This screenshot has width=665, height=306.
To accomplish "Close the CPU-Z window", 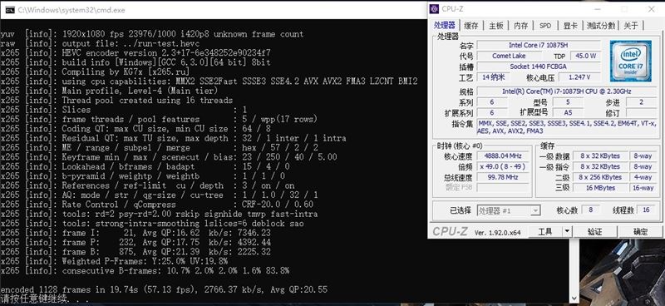I will 652,9.
